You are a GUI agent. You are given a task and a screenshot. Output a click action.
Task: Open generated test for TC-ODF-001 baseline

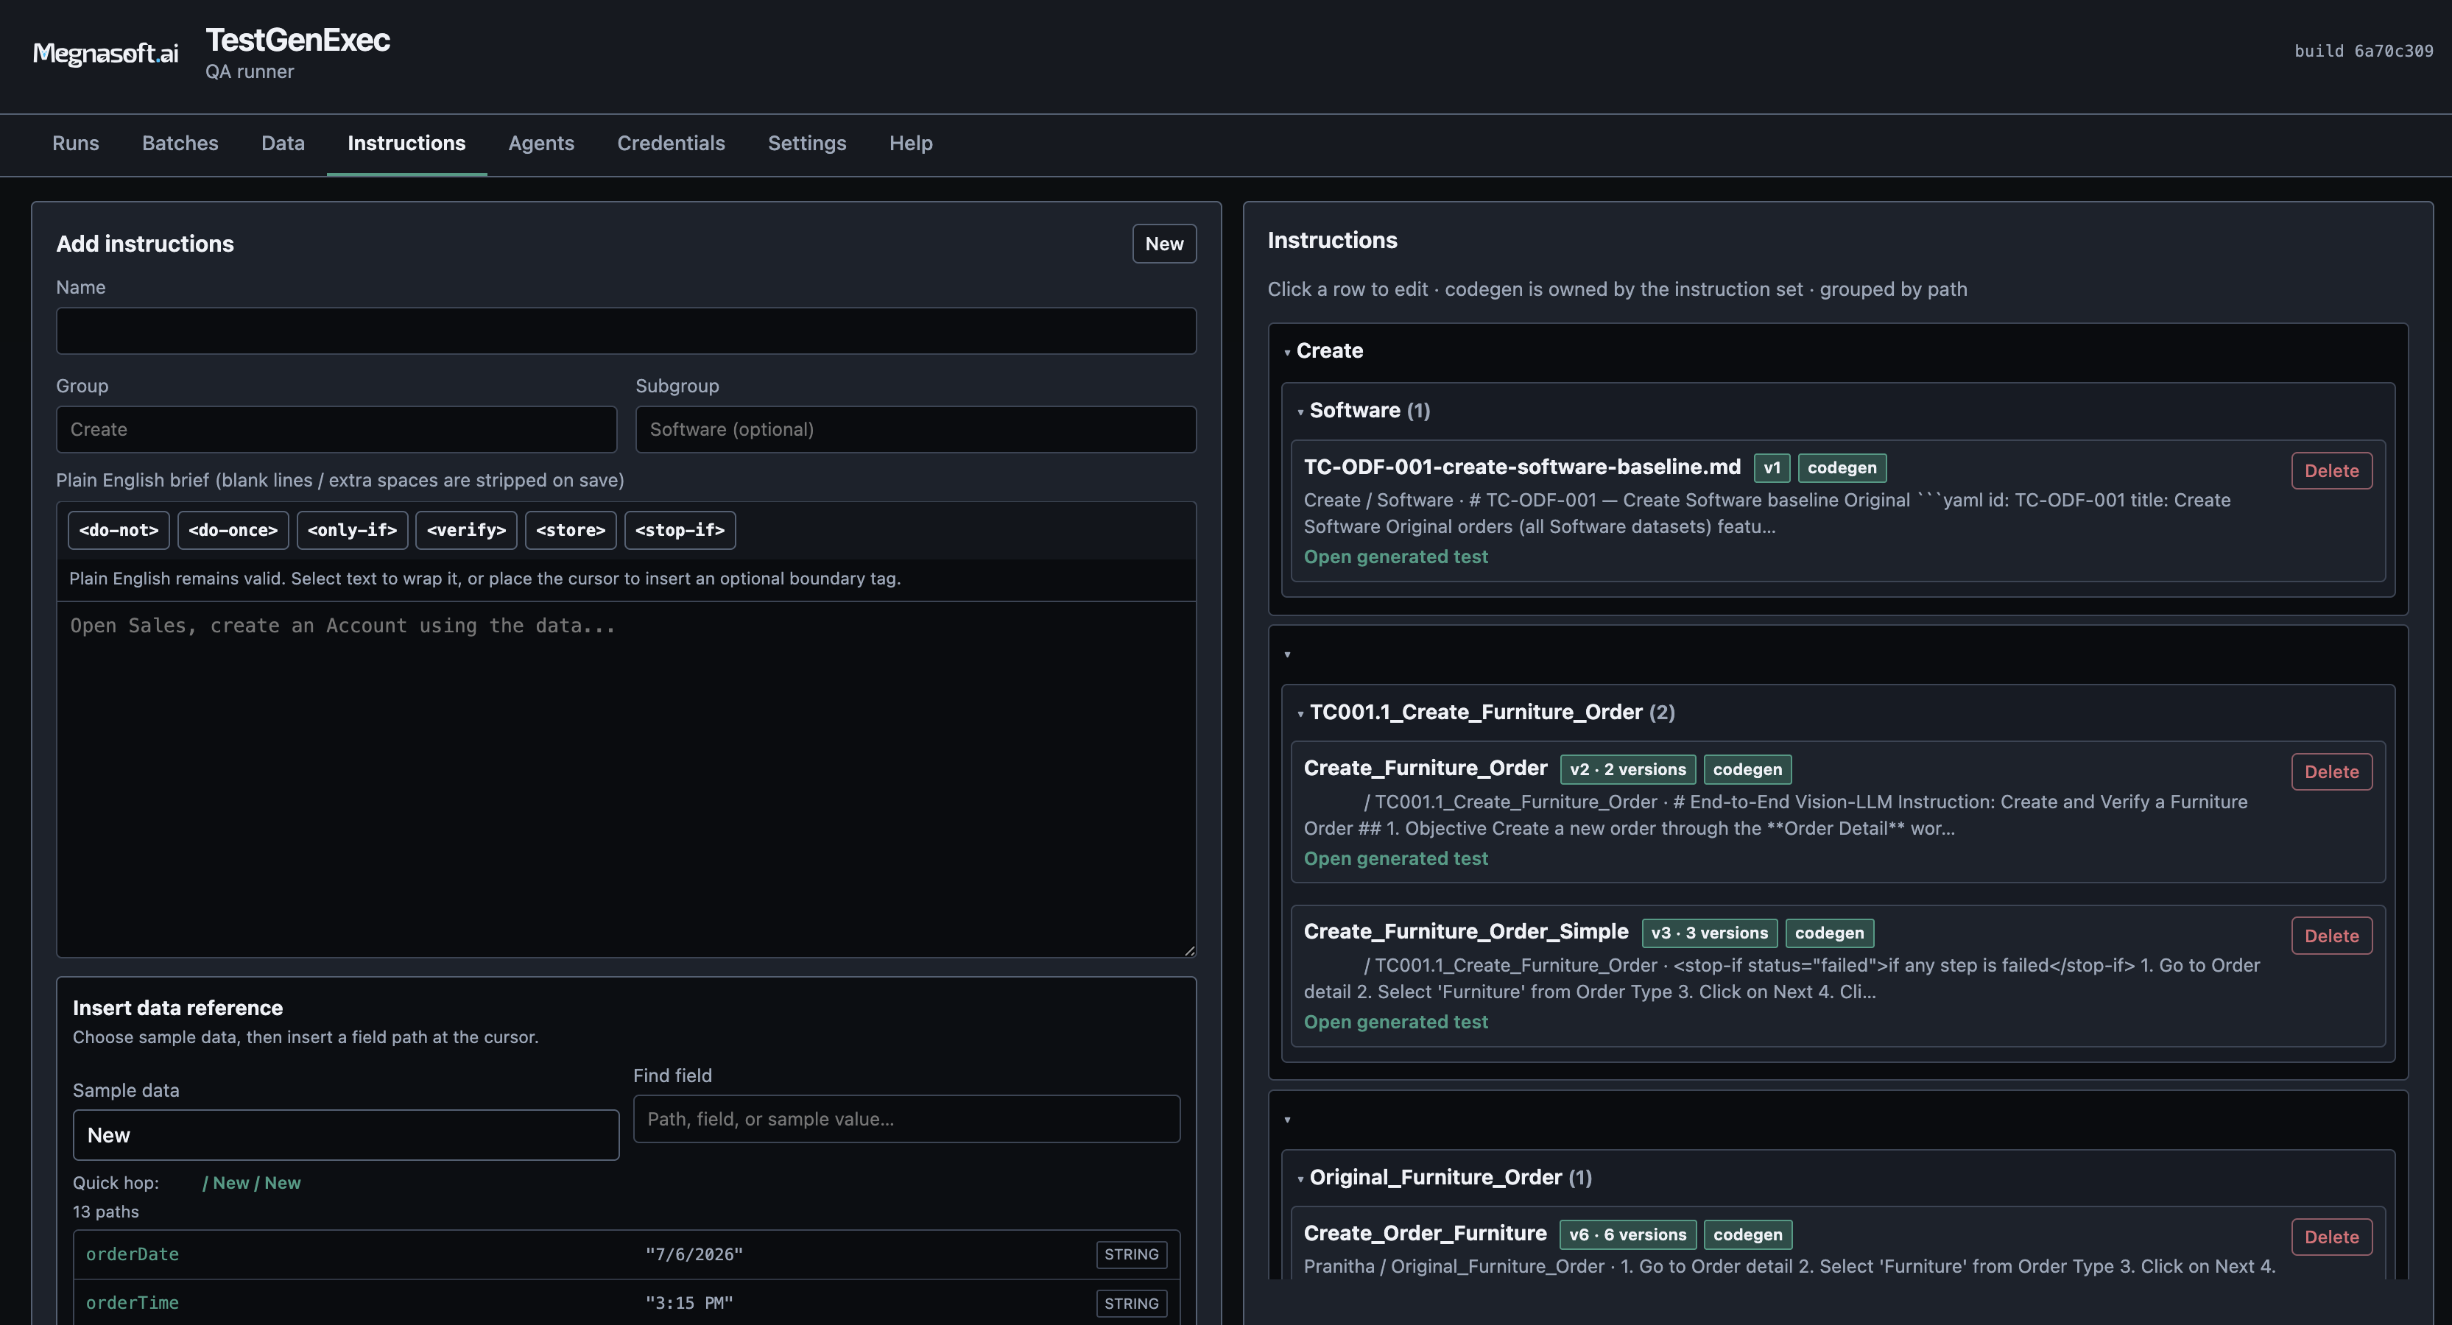tap(1395, 556)
